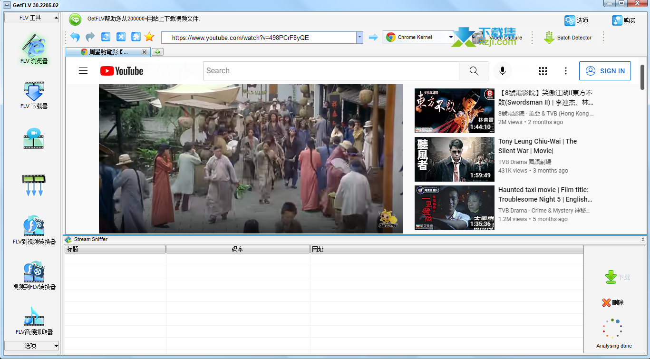This screenshot has height=359, width=650.
Task: Expand the URL history dropdown
Action: [360, 38]
